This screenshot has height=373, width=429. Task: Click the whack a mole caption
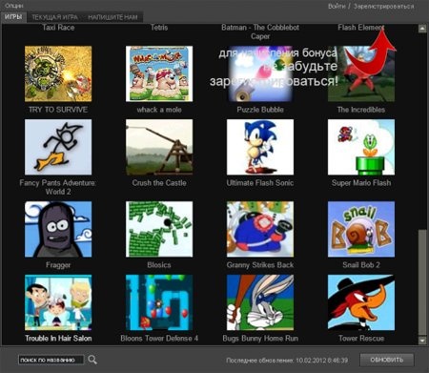tap(159, 110)
